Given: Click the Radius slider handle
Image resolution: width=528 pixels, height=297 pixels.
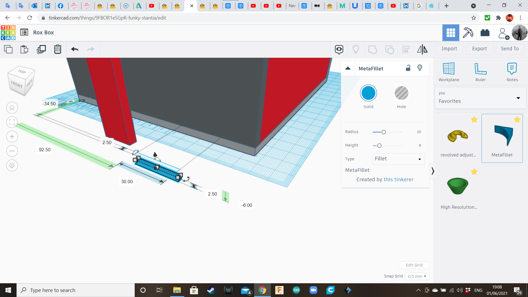Looking at the screenshot, I should tap(384, 132).
